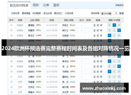Toggle option 0 for match 03 拉脱维
The height and width of the screenshot is (95, 131).
[x=119, y=35]
